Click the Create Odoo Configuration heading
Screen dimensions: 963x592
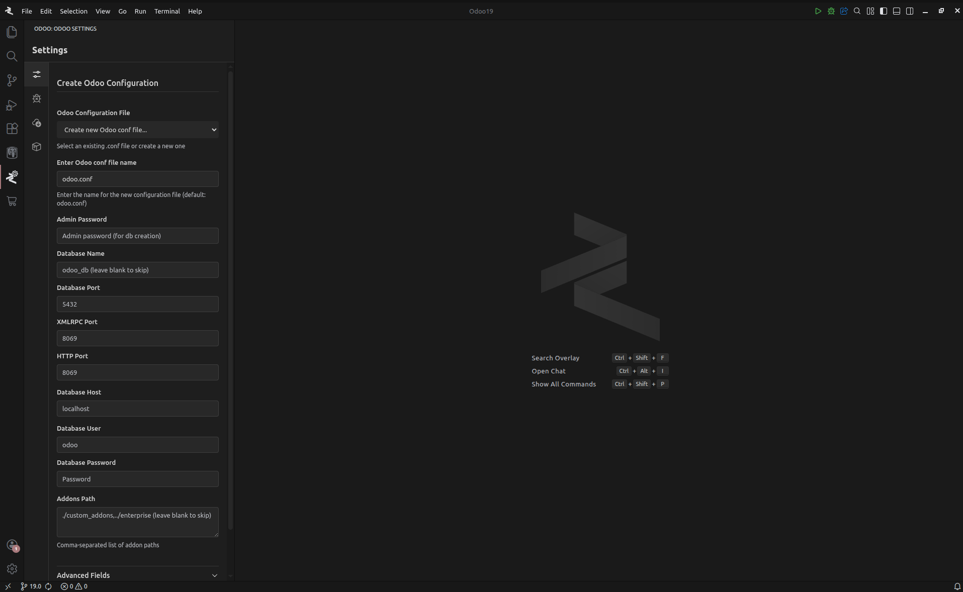[108, 83]
